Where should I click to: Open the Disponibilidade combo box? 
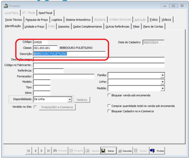(70, 100)
